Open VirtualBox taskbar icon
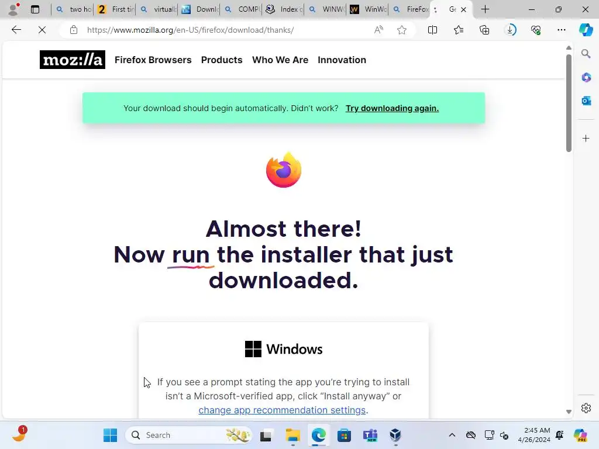The image size is (599, 449). 395,435
